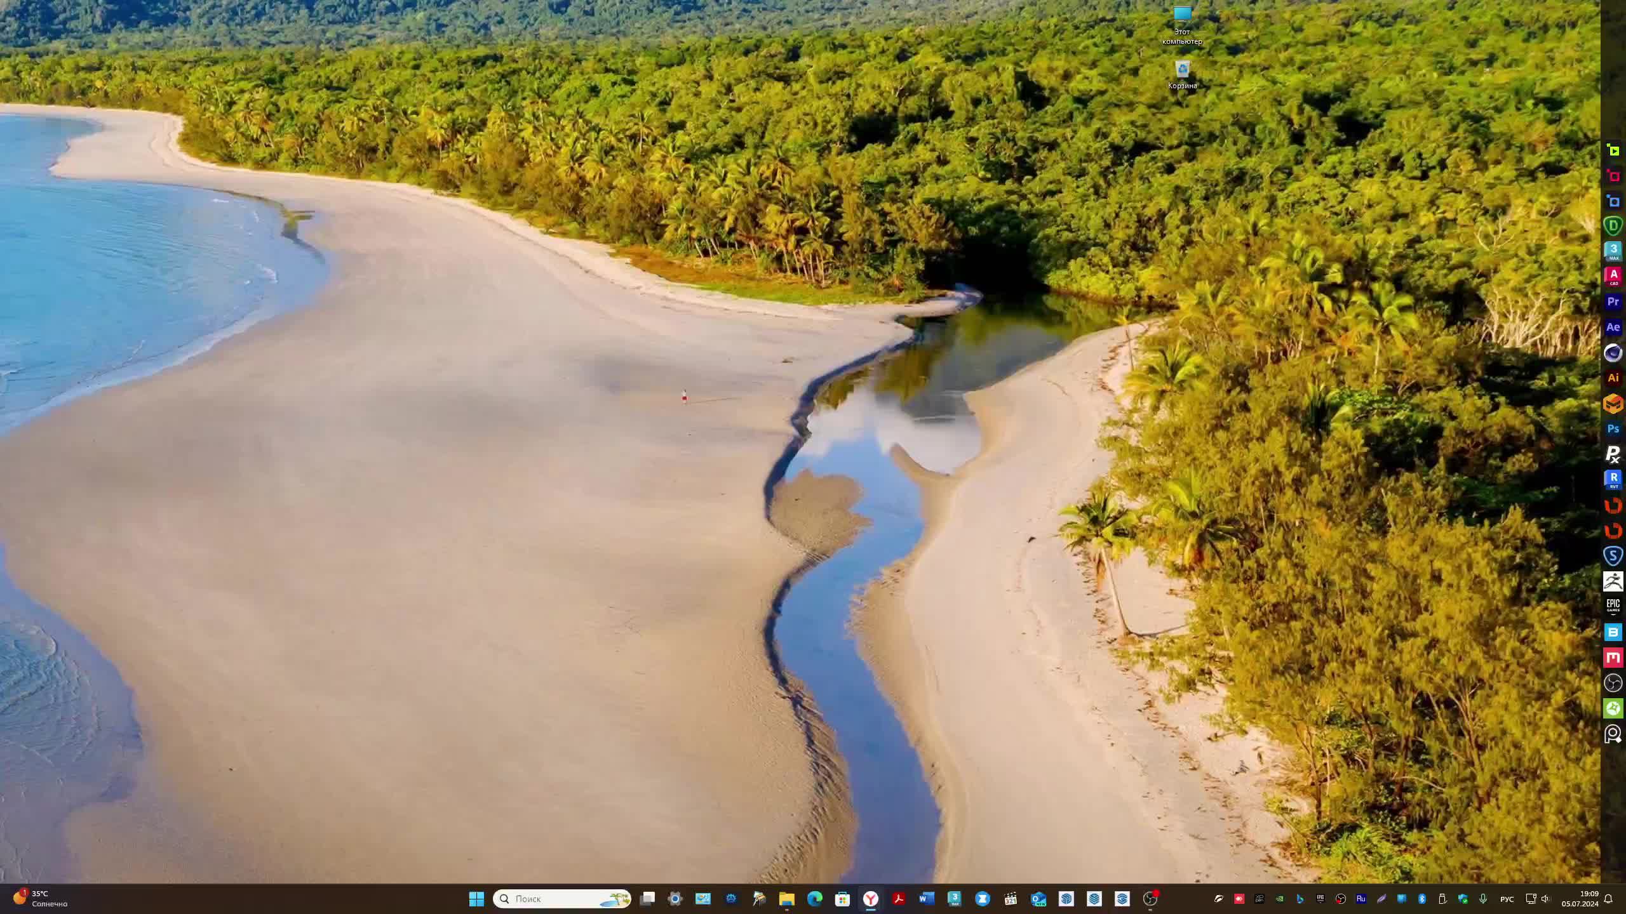Open Microsoft Store in the taskbar
Screen dimensions: 1626x914
[x=842, y=899]
